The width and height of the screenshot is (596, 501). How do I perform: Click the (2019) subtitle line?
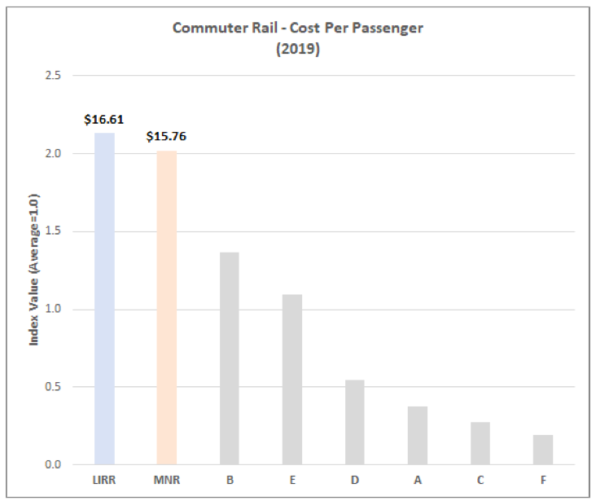(x=298, y=49)
